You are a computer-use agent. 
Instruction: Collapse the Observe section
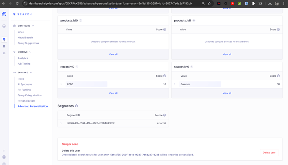coord(30,52)
